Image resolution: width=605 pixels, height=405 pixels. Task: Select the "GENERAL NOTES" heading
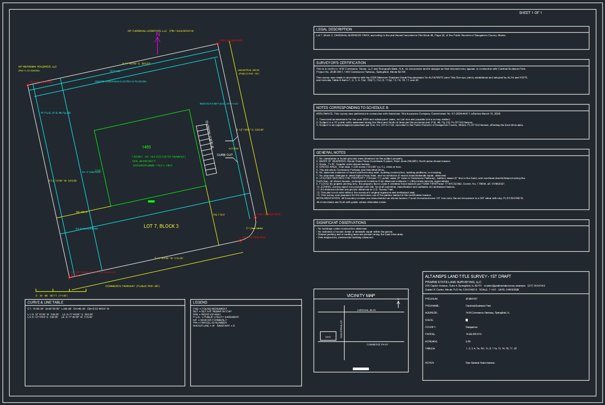coord(331,152)
